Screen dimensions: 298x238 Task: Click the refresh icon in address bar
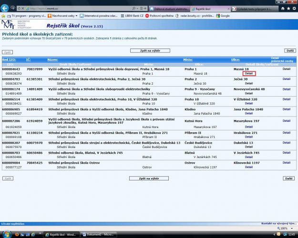click(x=19, y=9)
